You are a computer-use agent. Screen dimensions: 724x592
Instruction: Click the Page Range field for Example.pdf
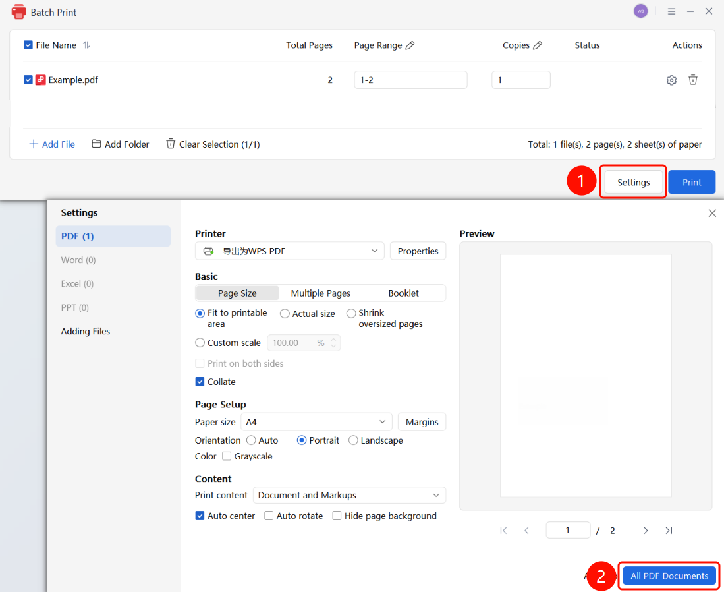[410, 80]
